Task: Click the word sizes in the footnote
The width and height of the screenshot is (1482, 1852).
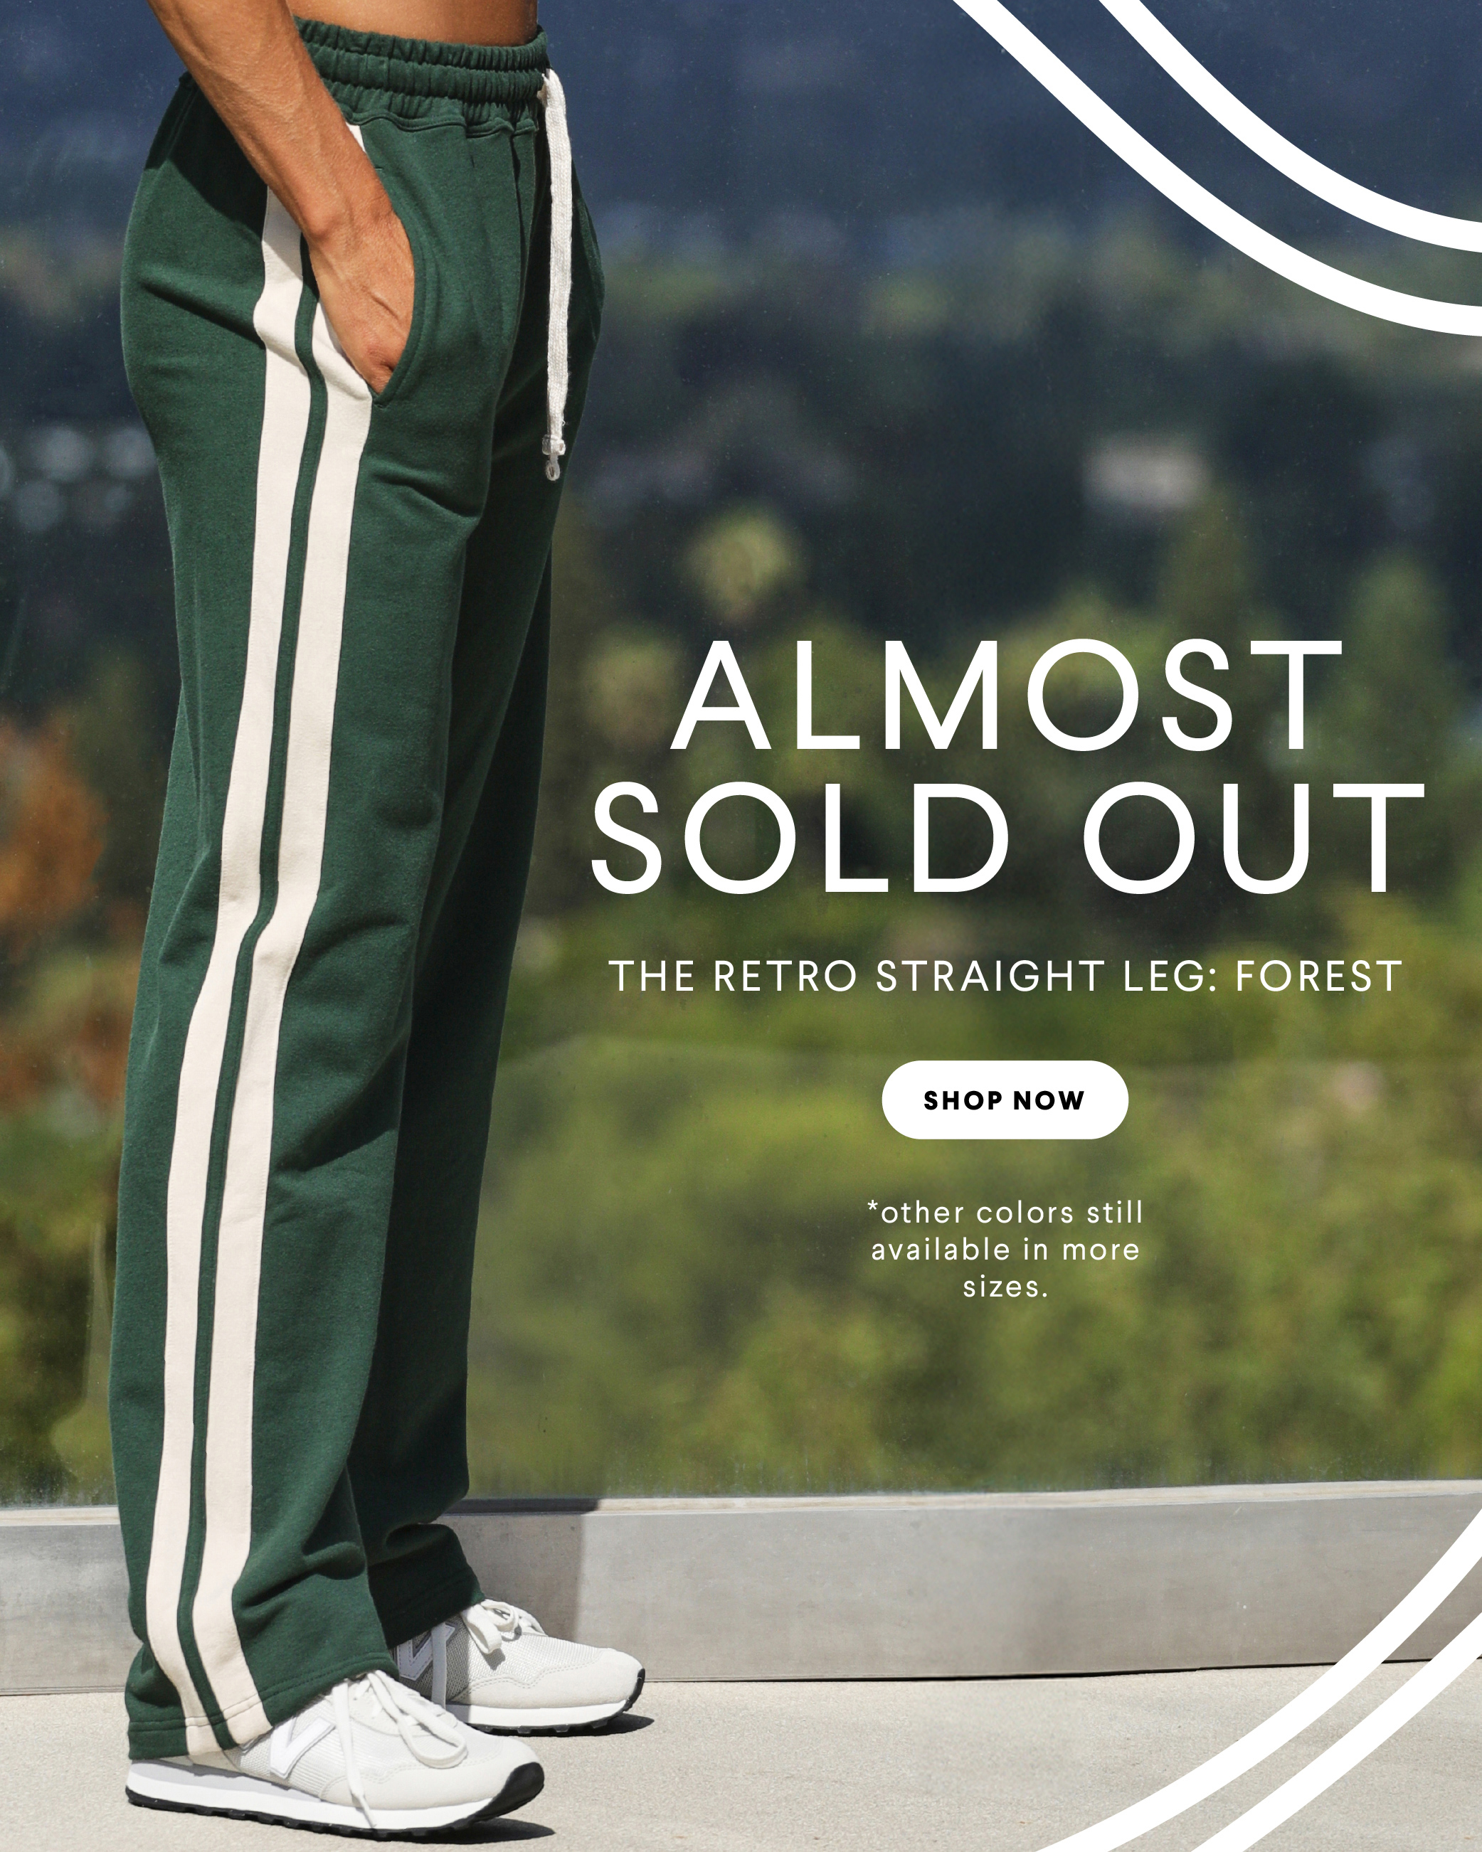Action: 1005,1287
